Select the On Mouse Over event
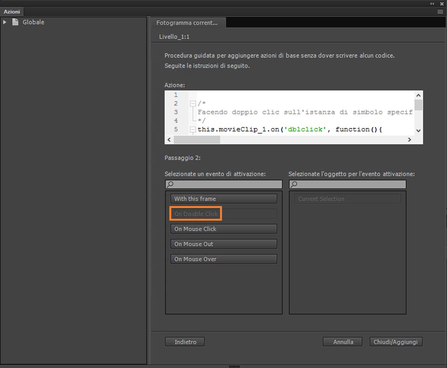 click(x=224, y=259)
